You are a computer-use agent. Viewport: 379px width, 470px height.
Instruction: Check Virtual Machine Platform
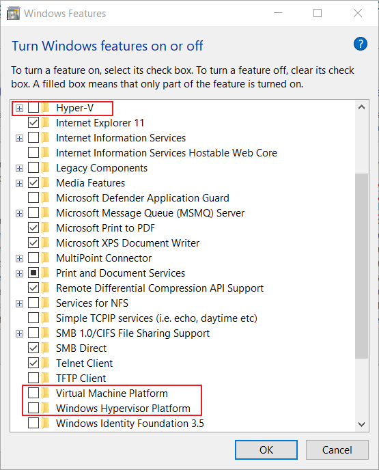[x=33, y=393]
